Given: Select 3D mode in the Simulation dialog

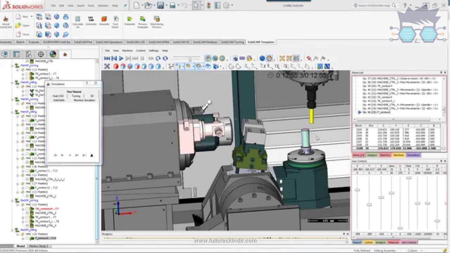Looking at the screenshot, I should (92, 96).
